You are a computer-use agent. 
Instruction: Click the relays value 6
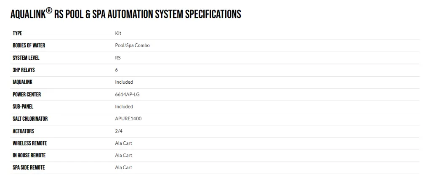(x=116, y=70)
